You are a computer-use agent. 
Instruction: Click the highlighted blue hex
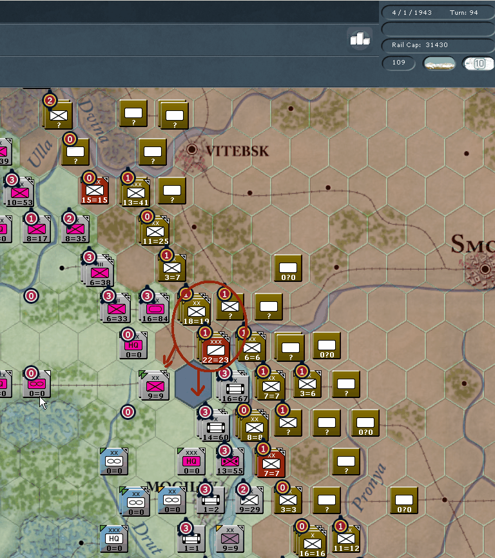point(194,384)
